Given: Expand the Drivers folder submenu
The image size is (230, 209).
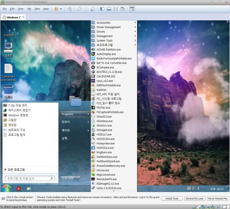Looking at the screenshot, I should 114,32.
